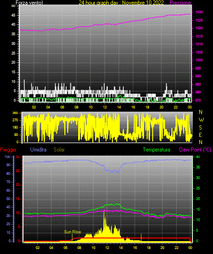Click the 1030 pressure axis value
Screen dimensions: 213x254
coord(199,12)
